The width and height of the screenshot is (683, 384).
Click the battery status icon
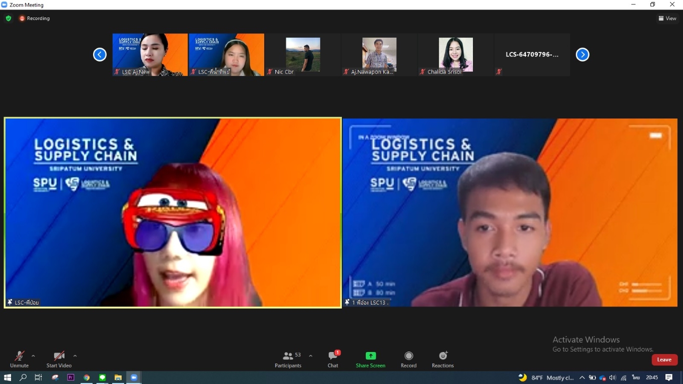click(x=592, y=377)
